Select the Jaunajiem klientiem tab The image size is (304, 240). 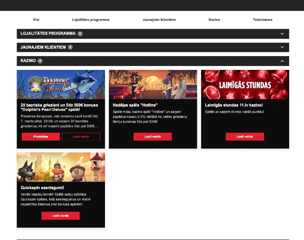(x=159, y=20)
